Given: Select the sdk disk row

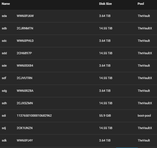Looking at the screenshot, I should (78, 140).
